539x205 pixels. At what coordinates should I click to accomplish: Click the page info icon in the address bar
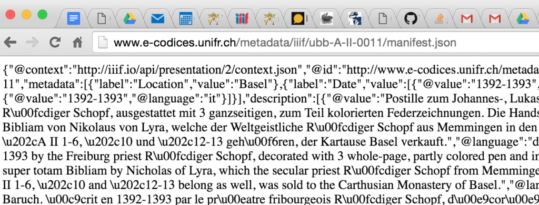(x=103, y=43)
